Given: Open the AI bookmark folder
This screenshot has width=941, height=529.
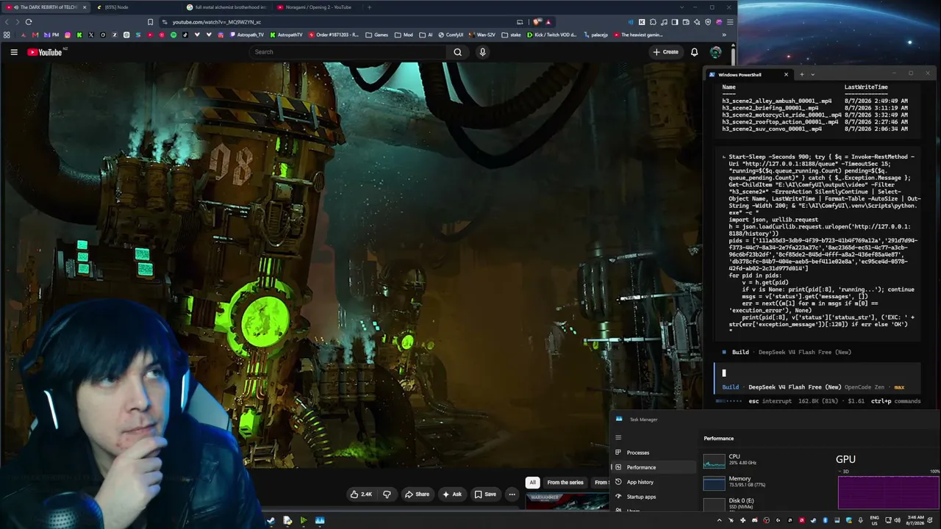Looking at the screenshot, I should coord(426,35).
